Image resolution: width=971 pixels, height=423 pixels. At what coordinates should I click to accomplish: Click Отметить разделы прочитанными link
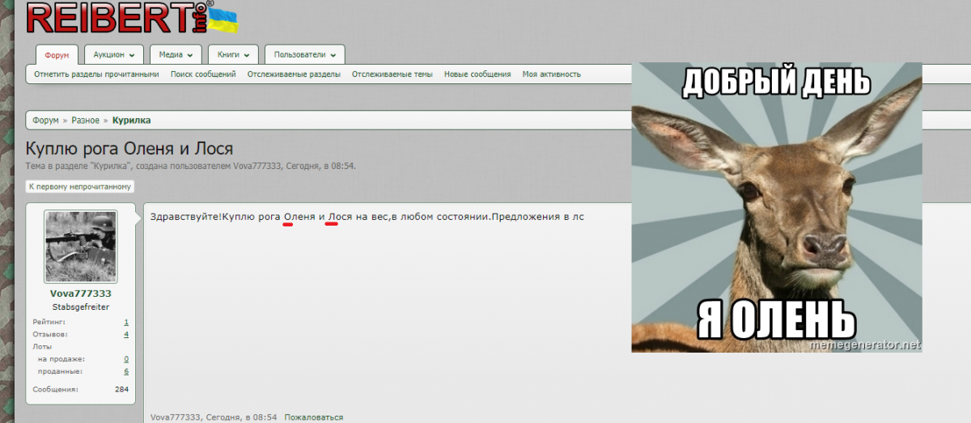pyautogui.click(x=96, y=74)
